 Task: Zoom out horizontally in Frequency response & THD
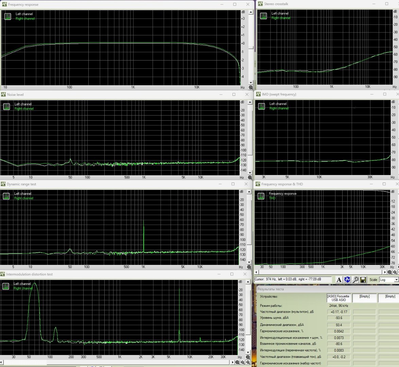395,272
